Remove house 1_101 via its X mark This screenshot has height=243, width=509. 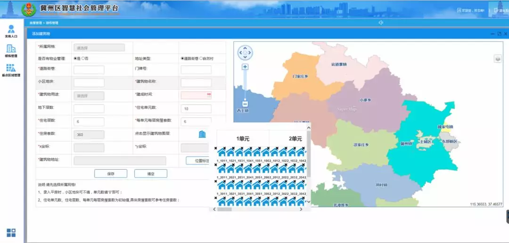pos(215,148)
